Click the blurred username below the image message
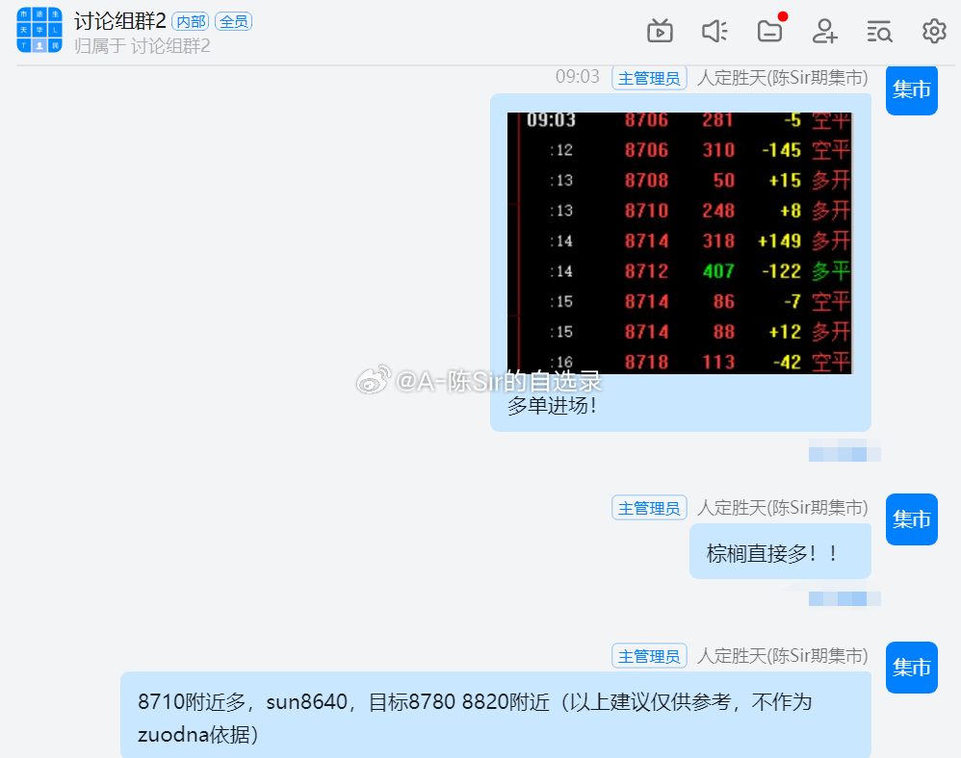The width and height of the screenshot is (961, 758). (844, 452)
